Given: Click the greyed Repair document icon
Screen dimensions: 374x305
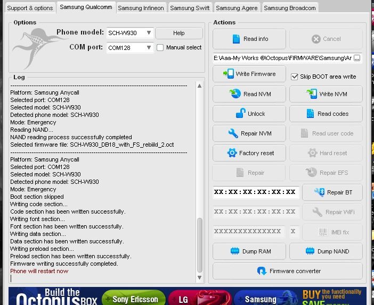Looking at the screenshot, I should 240,173.
